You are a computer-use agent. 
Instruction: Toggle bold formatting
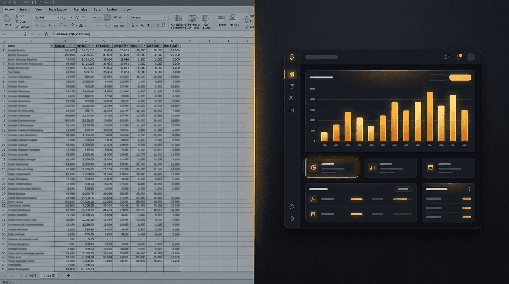[x=37, y=25]
